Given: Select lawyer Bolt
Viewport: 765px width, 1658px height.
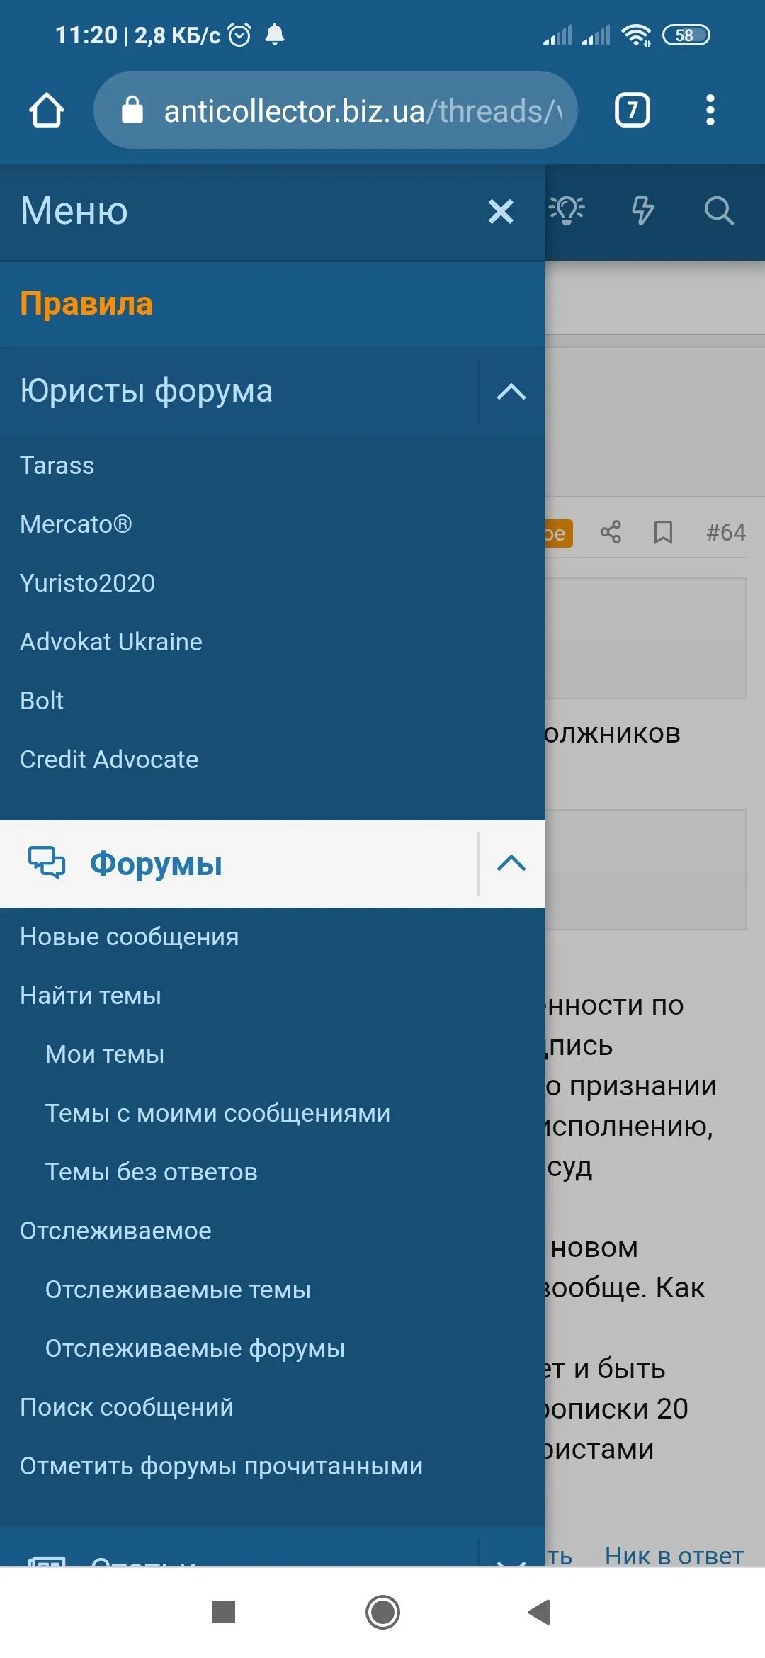Looking at the screenshot, I should coord(42,701).
